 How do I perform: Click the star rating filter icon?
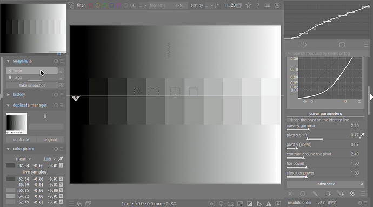(248, 5)
